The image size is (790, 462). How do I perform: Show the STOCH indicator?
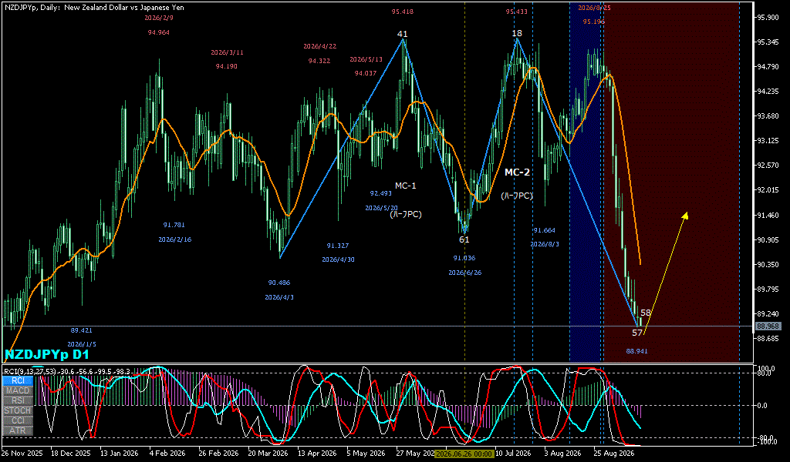pyautogui.click(x=18, y=410)
